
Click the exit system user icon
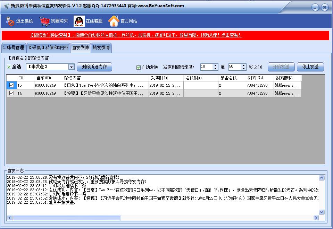pos(10,21)
